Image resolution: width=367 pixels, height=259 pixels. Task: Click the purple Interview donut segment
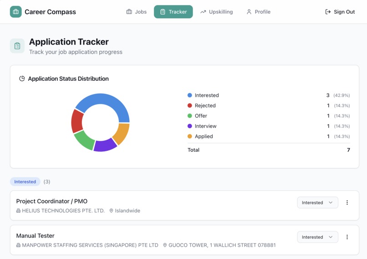[x=105, y=145]
